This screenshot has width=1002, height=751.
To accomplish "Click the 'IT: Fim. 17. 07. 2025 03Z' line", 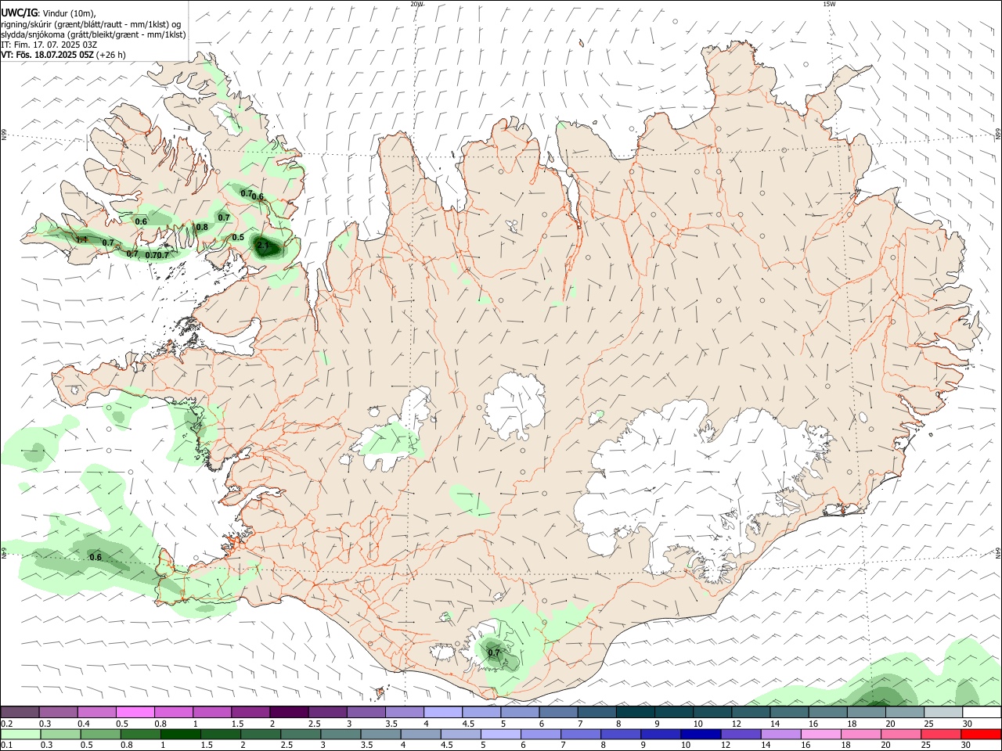I will [x=49, y=45].
